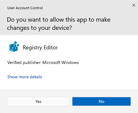The width and height of the screenshot is (138, 113).
Task: Click No to deny the app
Action: pyautogui.click(x=101, y=101)
